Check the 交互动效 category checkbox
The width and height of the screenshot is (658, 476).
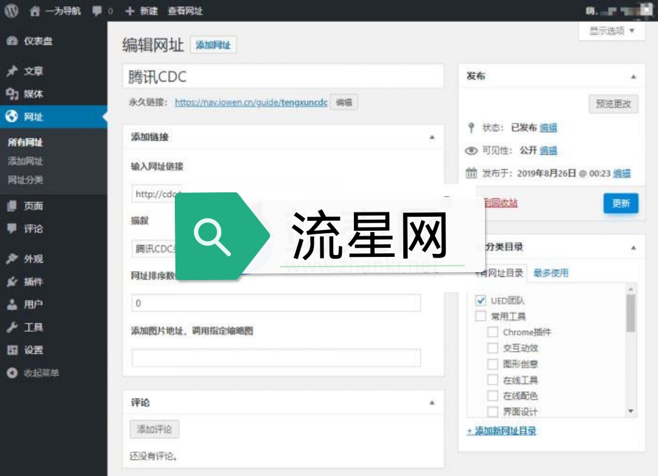coord(493,348)
